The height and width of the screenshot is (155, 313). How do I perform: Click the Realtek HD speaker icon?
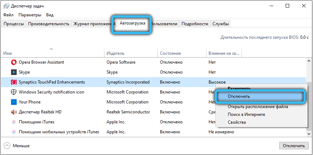tap(14, 112)
